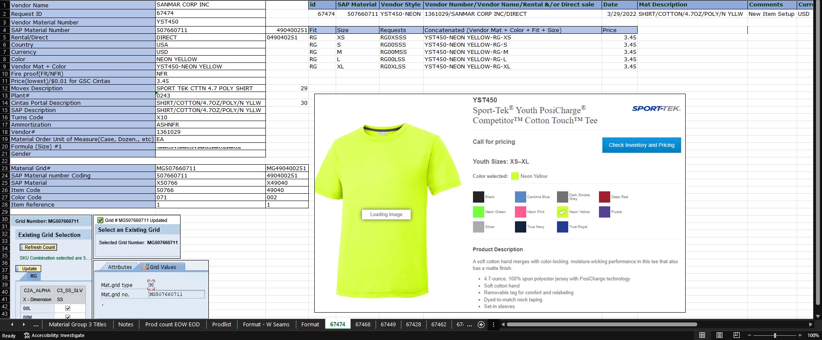The height and width of the screenshot is (340, 822).
Task: Click the Refresh Count button
Action: [39, 247]
